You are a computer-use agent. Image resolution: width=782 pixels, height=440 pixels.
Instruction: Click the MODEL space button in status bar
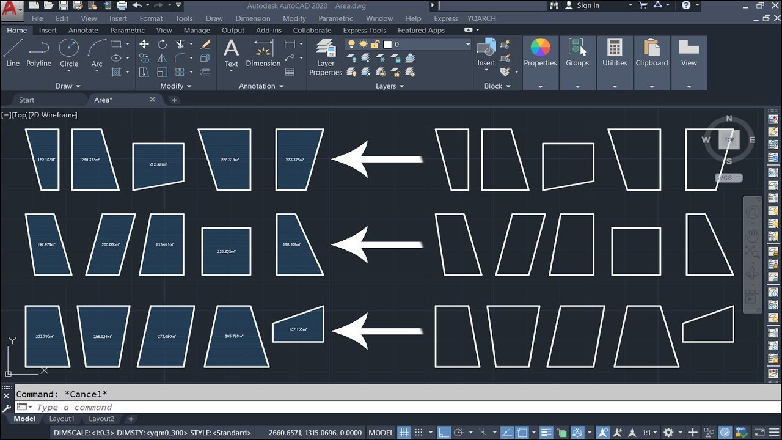(381, 433)
